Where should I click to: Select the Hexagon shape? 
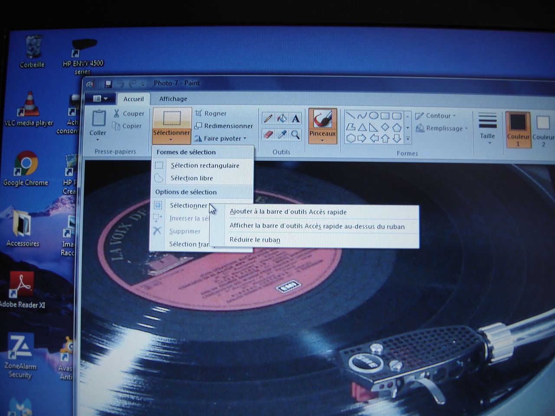click(x=350, y=139)
